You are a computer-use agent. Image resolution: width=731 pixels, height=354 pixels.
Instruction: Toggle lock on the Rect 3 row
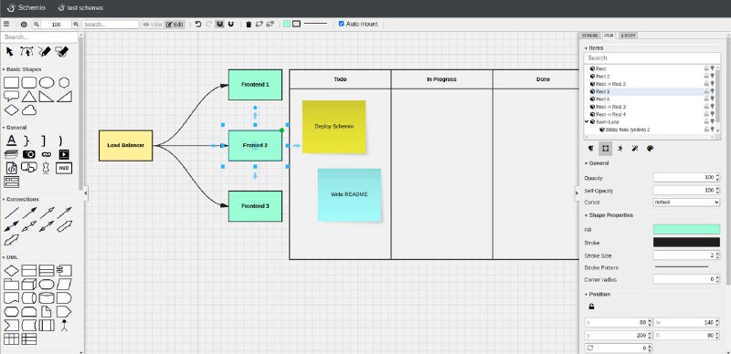click(x=706, y=92)
